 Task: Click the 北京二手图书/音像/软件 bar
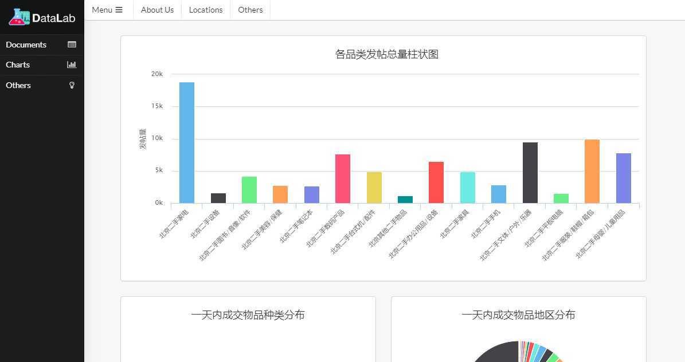coord(249,190)
